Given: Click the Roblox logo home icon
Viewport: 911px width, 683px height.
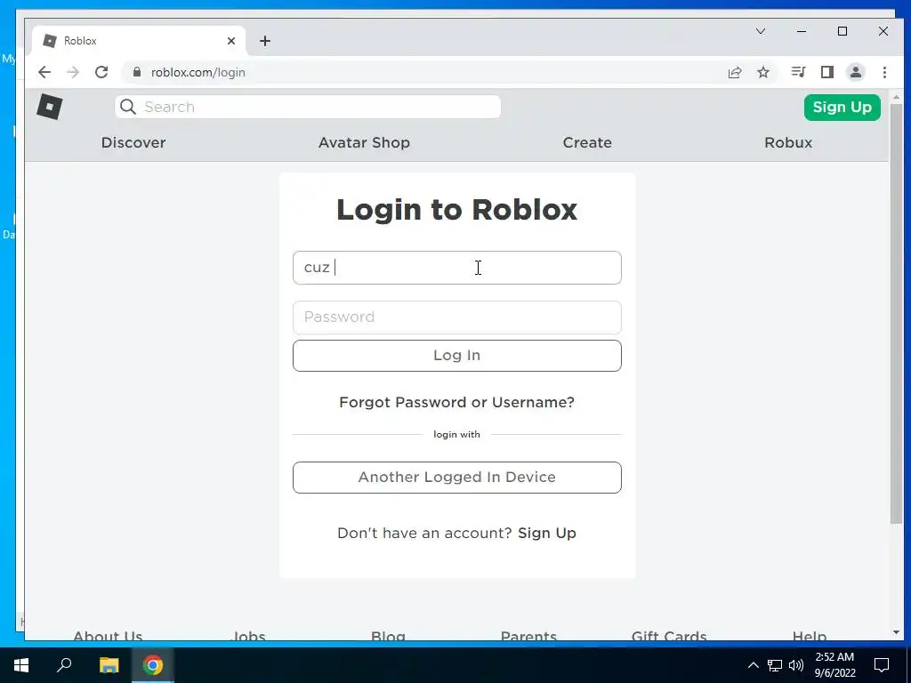Looking at the screenshot, I should 50,107.
